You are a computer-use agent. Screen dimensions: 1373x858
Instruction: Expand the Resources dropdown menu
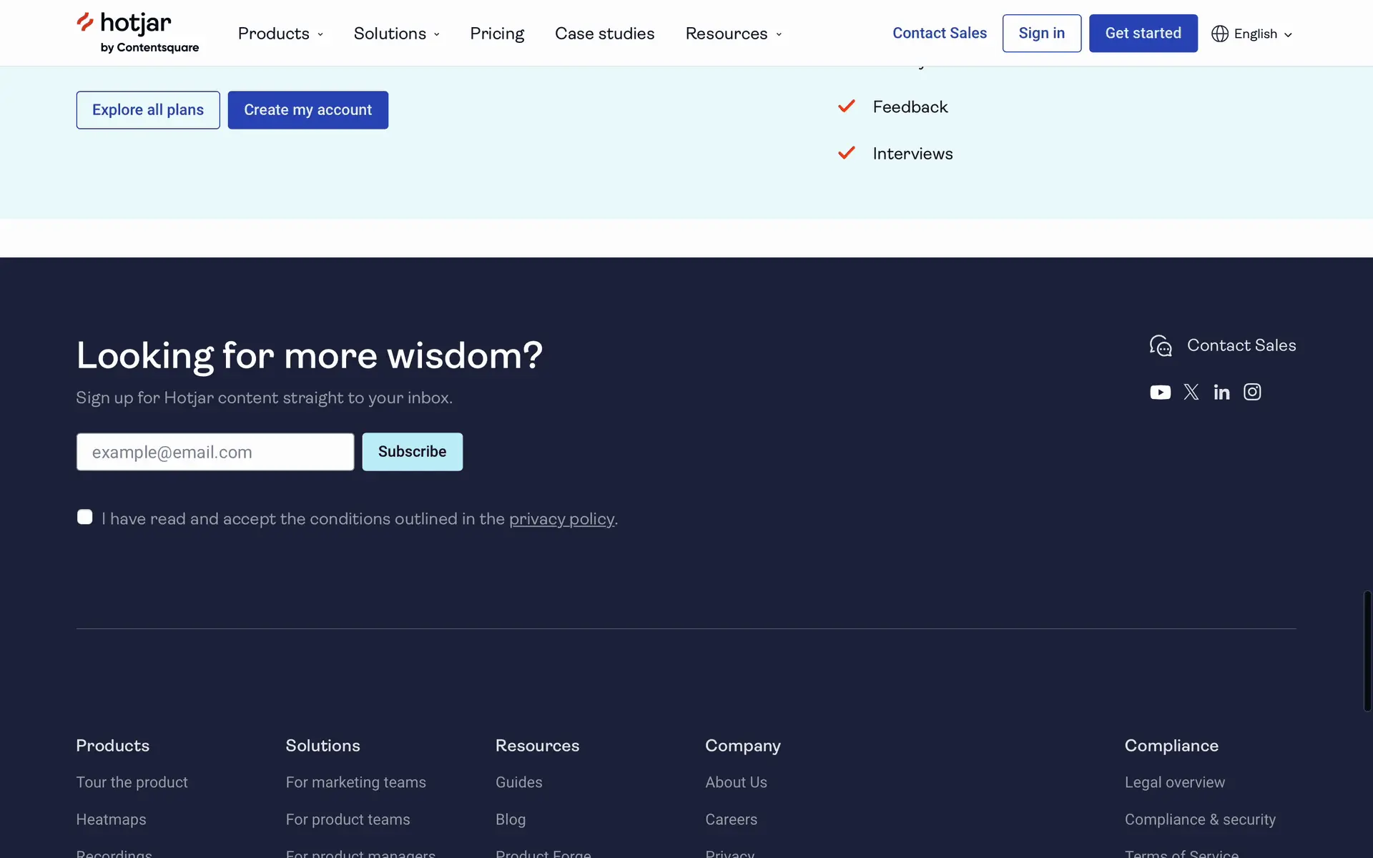(733, 34)
